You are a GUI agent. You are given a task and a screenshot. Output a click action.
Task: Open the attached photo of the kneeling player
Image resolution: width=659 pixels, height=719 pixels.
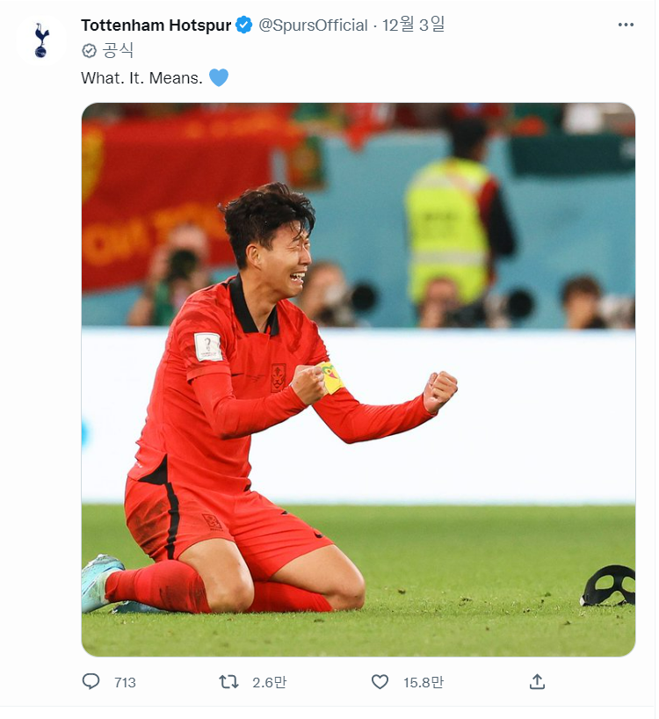(358, 380)
